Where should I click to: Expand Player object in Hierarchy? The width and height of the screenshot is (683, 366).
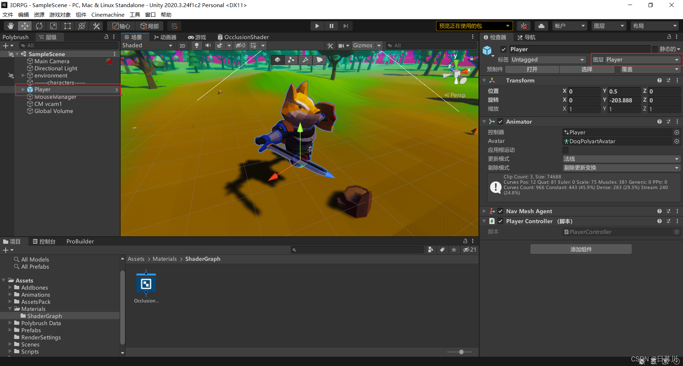click(23, 90)
